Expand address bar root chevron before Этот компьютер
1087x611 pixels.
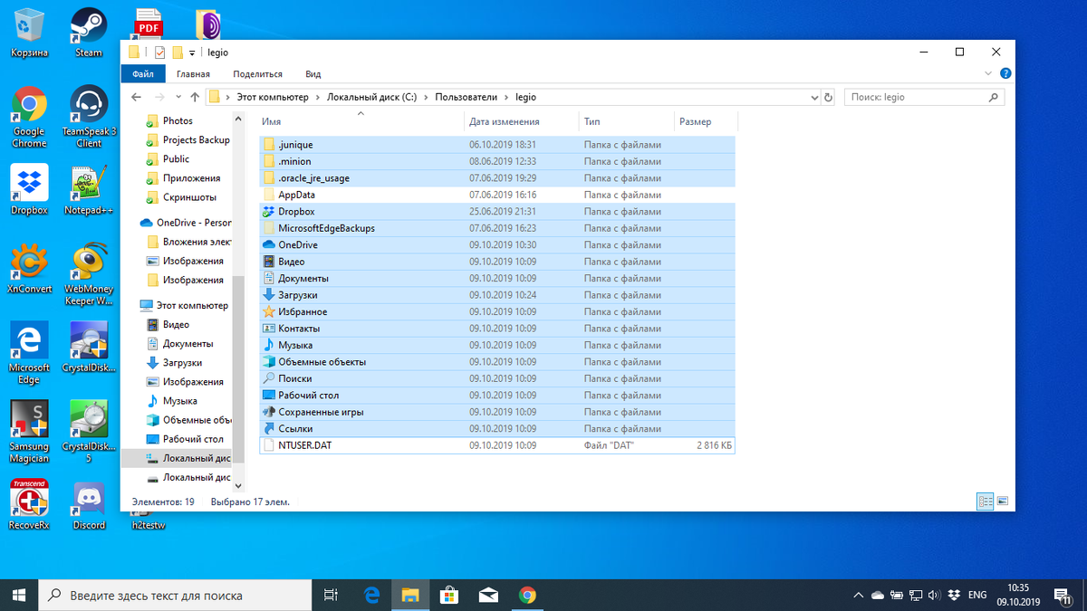pos(228,97)
